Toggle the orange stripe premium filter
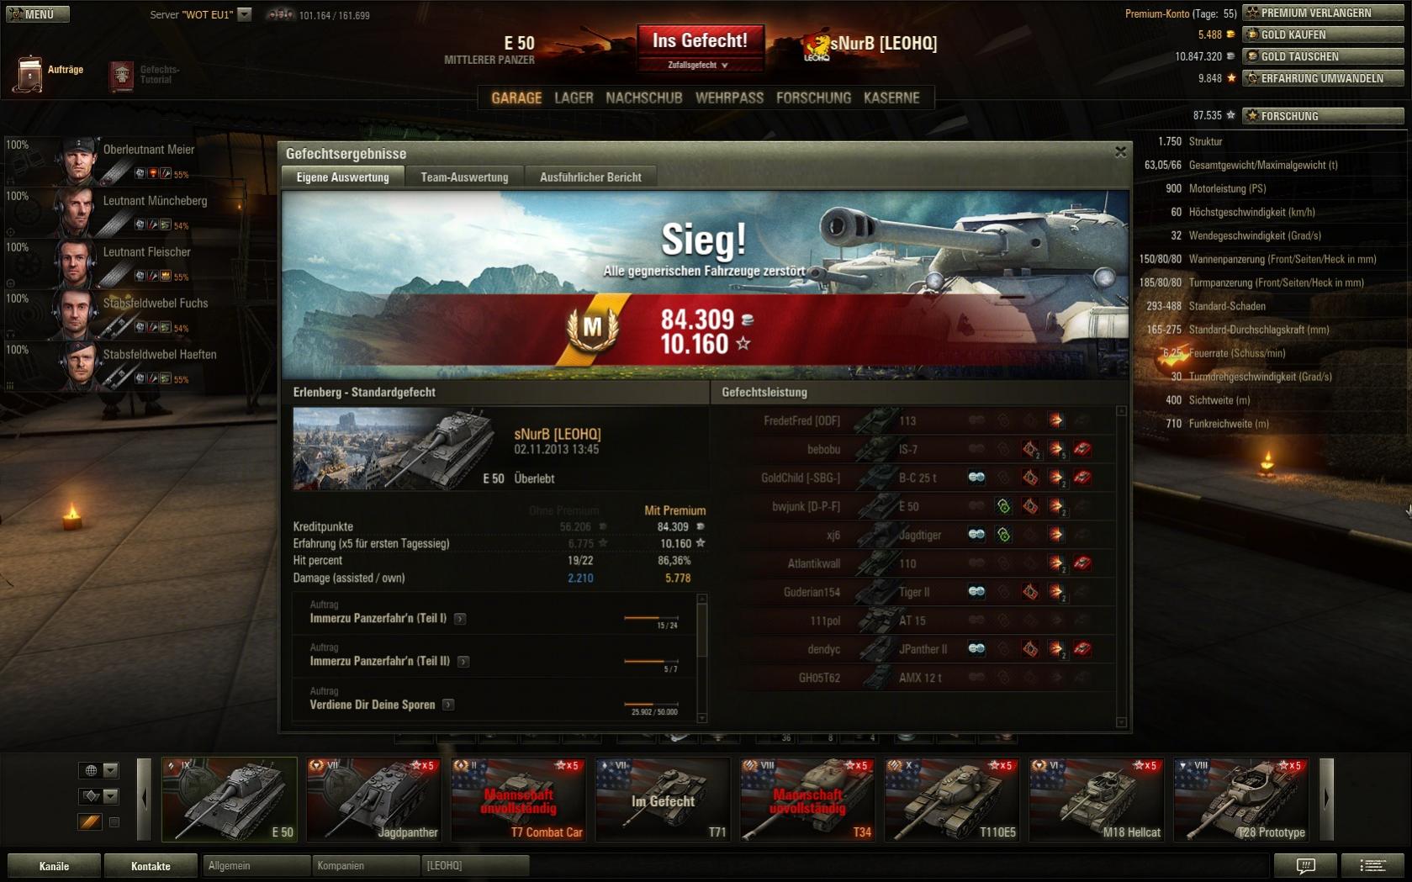The width and height of the screenshot is (1412, 882). pos(90,822)
